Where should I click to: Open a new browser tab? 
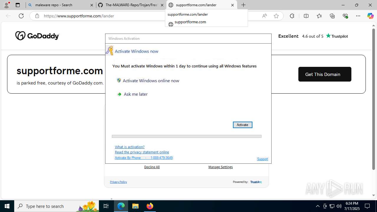[243, 5]
